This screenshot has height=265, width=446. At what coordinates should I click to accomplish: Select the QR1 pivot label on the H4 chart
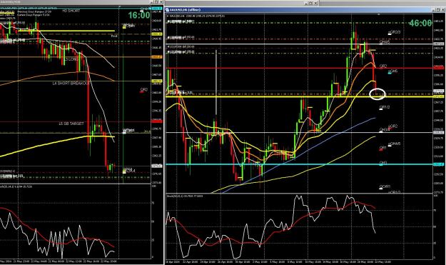[x=383, y=148]
